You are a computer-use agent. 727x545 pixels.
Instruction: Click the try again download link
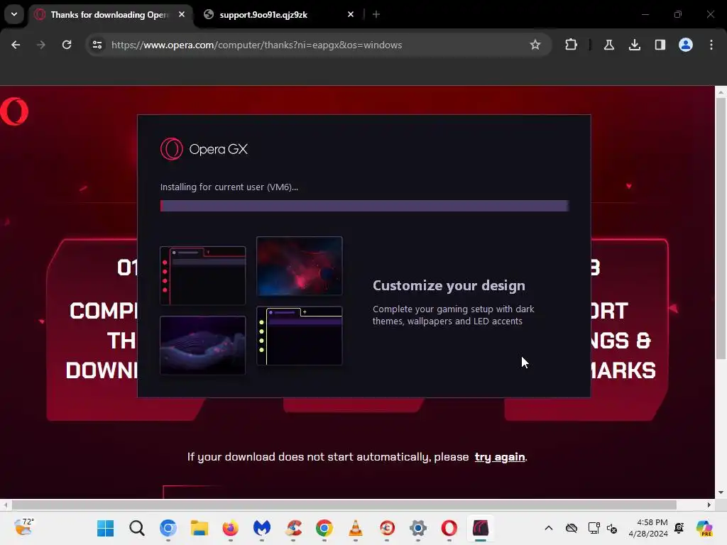coord(499,457)
